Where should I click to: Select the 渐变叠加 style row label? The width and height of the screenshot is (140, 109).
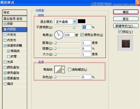13,73
